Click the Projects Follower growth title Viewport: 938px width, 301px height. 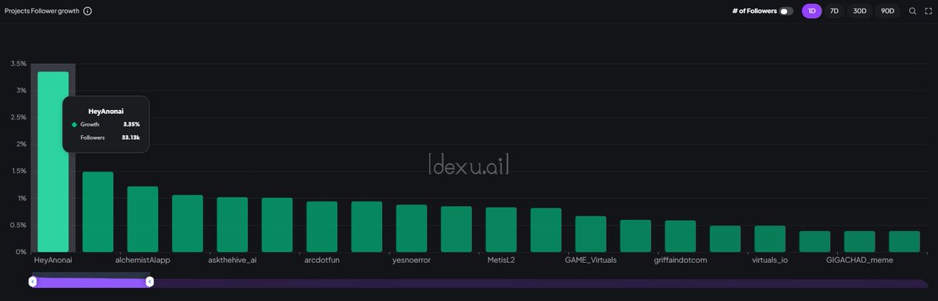(x=42, y=12)
